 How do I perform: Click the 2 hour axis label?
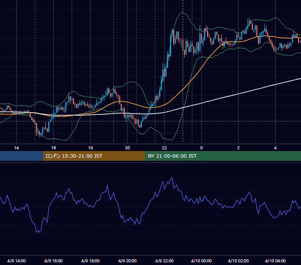(239, 148)
